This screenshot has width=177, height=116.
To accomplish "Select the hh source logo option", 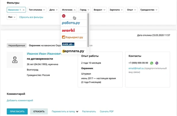I will point(64,16).
